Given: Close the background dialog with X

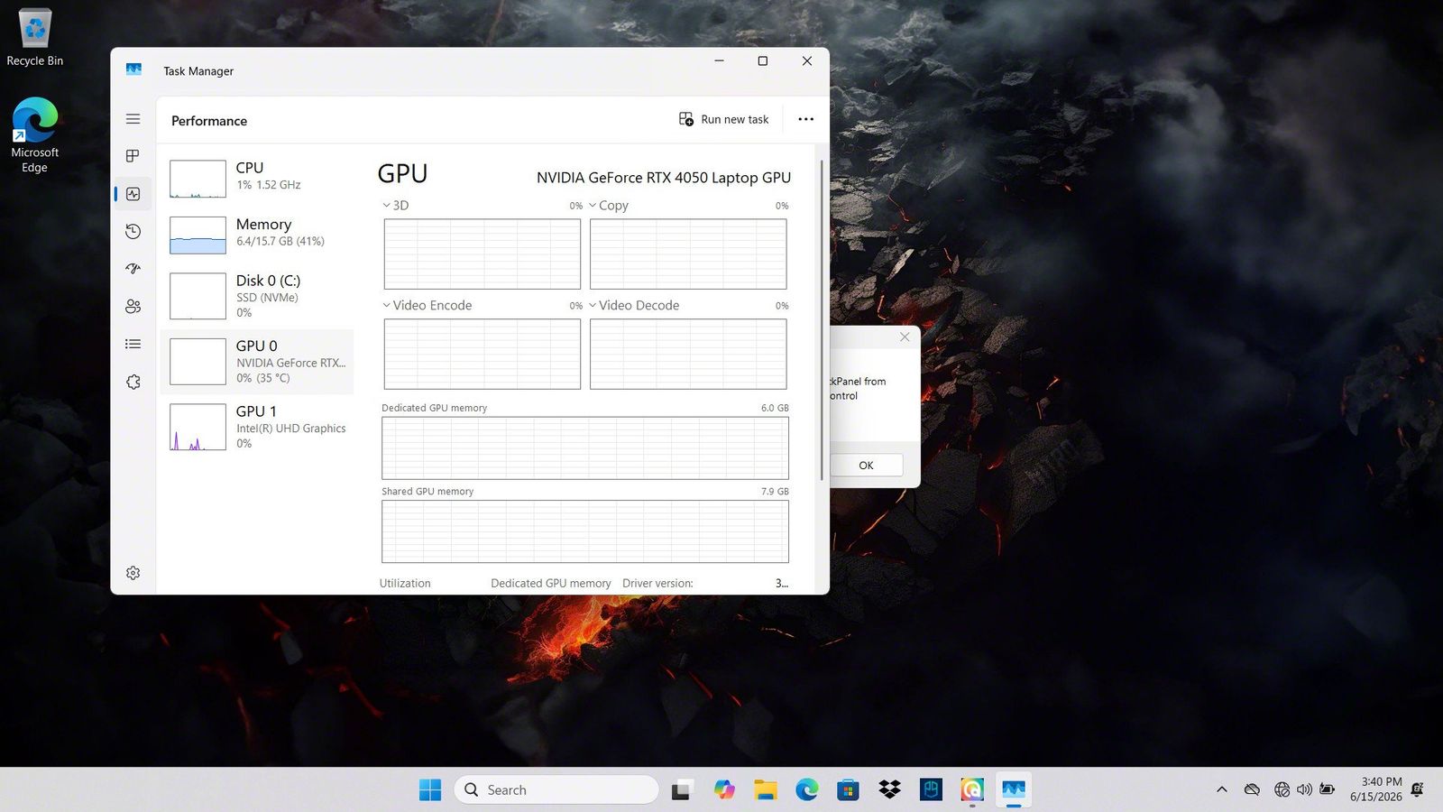Looking at the screenshot, I should [x=905, y=337].
